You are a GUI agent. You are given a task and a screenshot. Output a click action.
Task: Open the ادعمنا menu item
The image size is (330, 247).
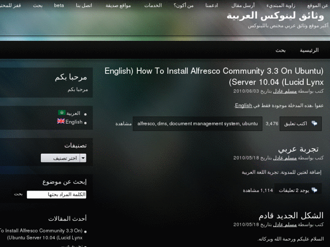click(212, 5)
